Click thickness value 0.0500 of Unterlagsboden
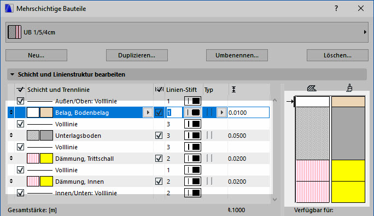The width and height of the screenshot is (374, 216). click(237, 136)
